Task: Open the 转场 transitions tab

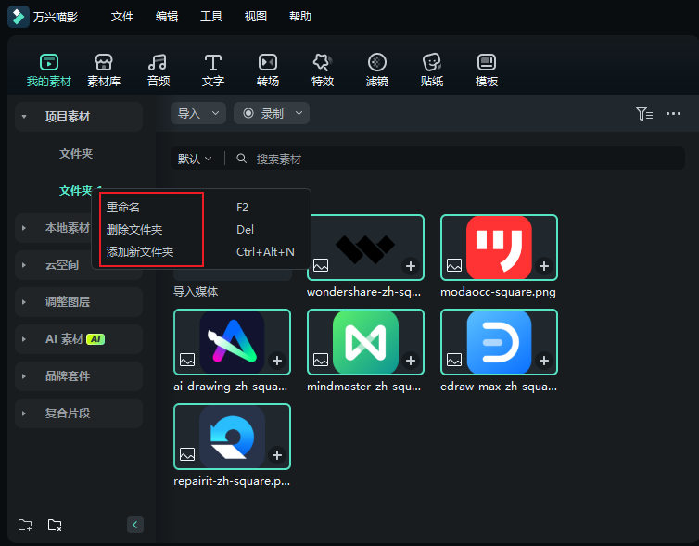Action: pos(268,70)
